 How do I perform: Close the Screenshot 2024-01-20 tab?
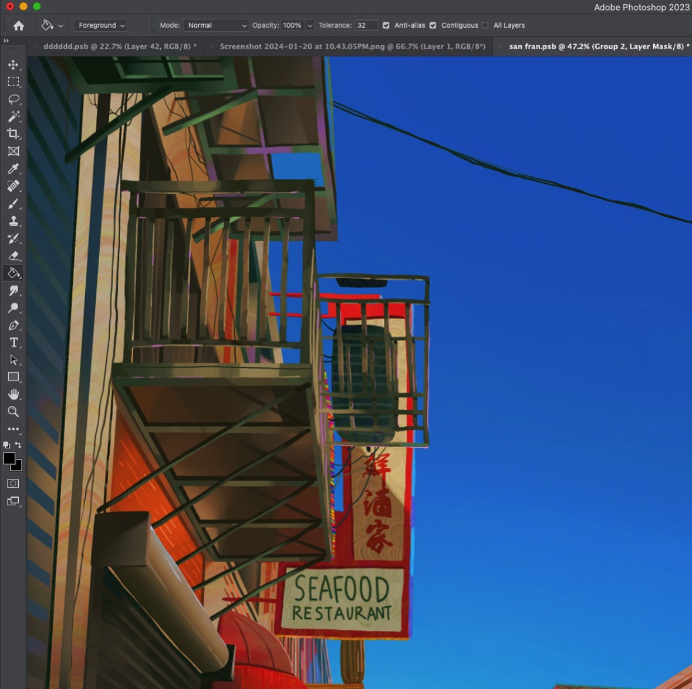211,46
